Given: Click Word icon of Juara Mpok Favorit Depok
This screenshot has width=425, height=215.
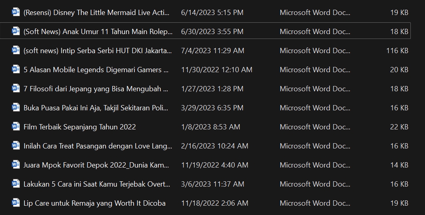Looking at the screenshot, I should (16, 164).
